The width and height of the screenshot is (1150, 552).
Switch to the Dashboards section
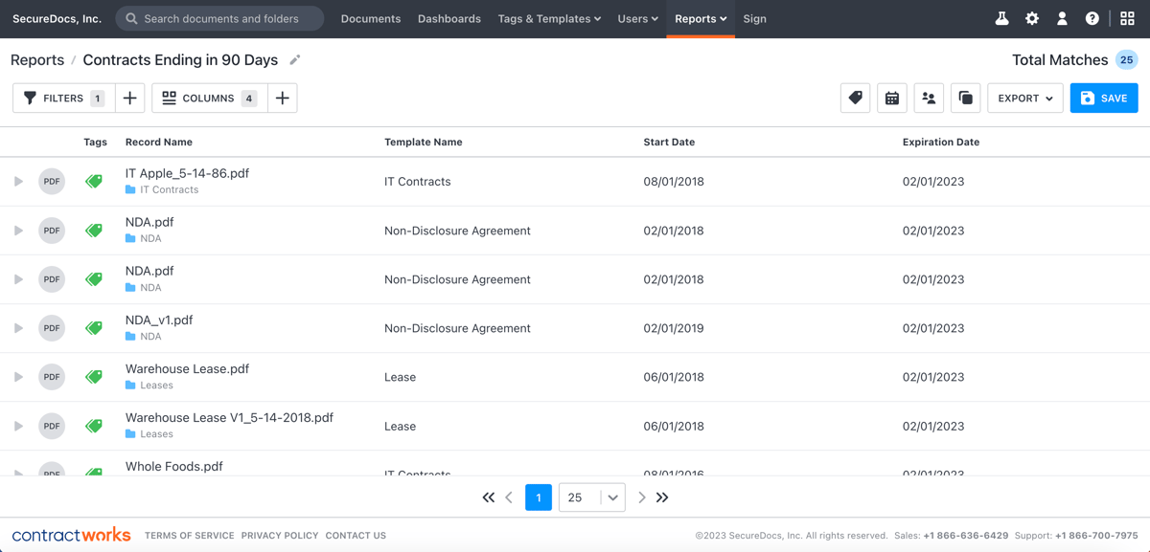449,18
